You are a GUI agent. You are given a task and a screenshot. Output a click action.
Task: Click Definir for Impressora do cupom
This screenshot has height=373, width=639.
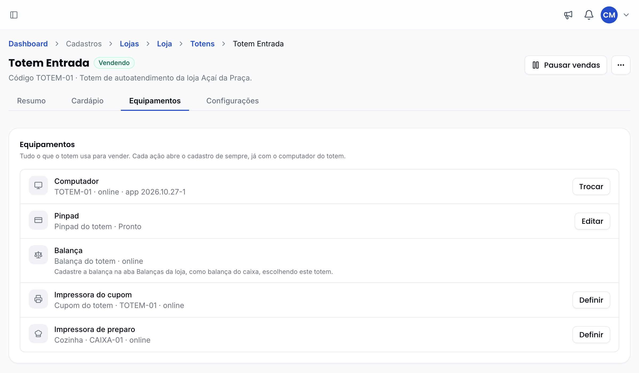click(591, 300)
